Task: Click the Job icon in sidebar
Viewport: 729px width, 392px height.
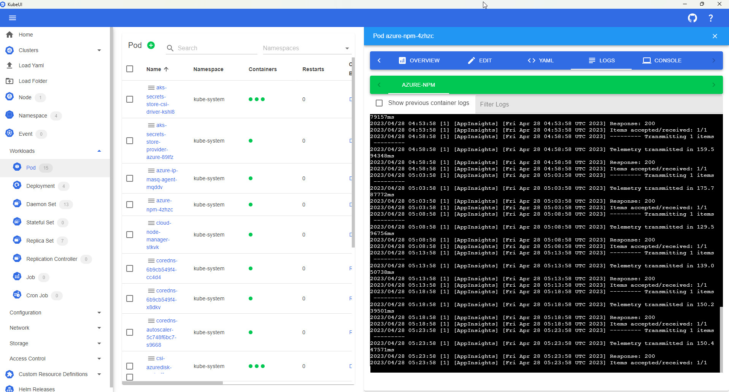Action: point(17,277)
